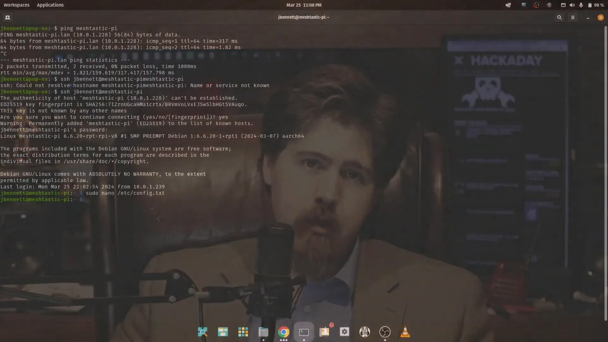
Task: Click the icmp_seq=2 ping reply line
Action: [x=120, y=47]
